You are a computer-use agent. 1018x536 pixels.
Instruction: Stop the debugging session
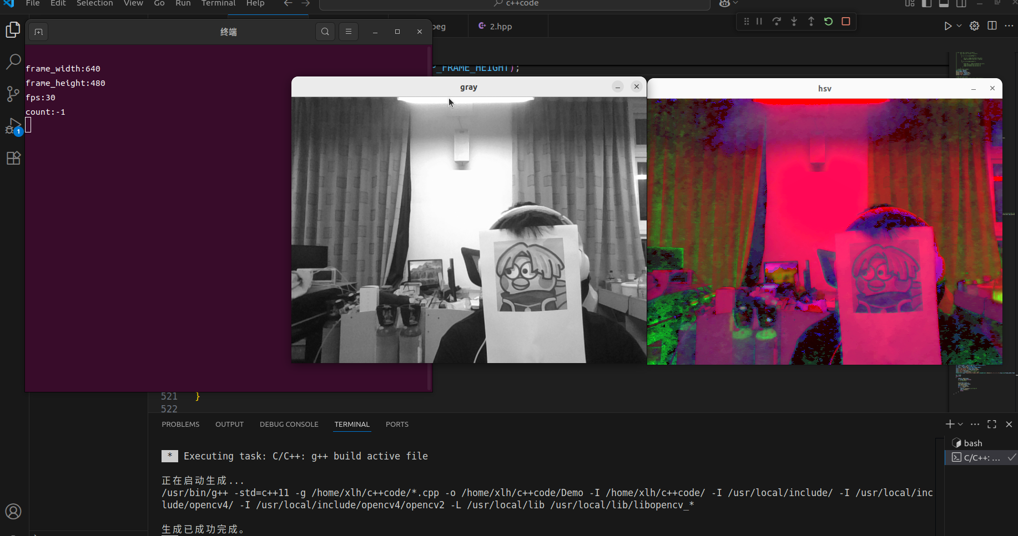point(846,22)
